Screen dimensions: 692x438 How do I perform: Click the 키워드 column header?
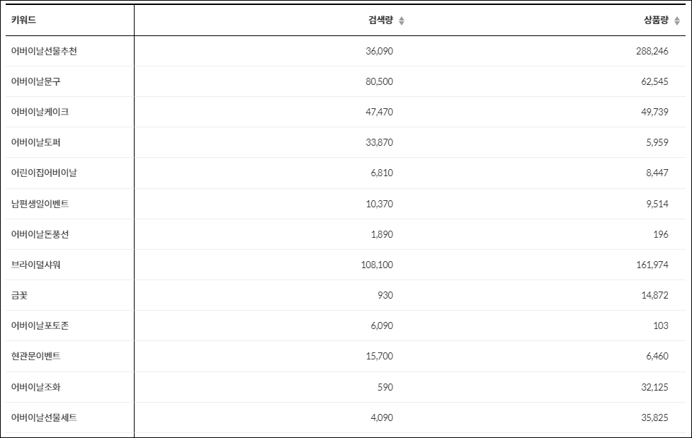pyautogui.click(x=23, y=20)
